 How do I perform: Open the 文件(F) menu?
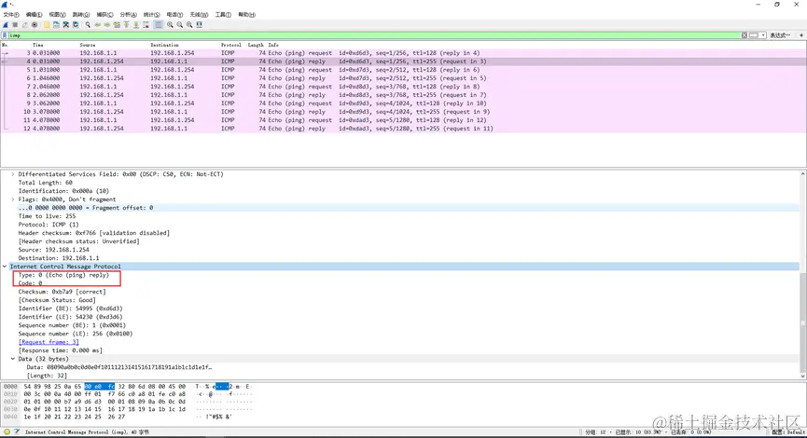coord(11,14)
